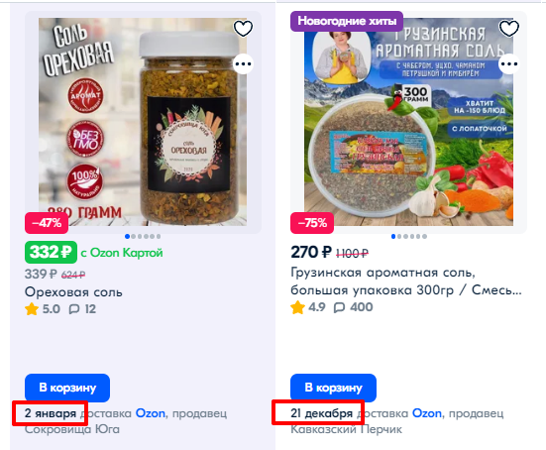Open the Грузинская ароматная соль product image
Screen dimensions: 546x450
[x=409, y=122]
